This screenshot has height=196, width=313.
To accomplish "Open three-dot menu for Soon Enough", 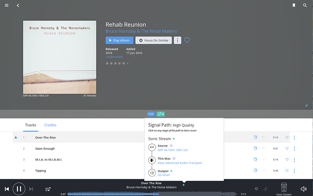I will 294,149.
